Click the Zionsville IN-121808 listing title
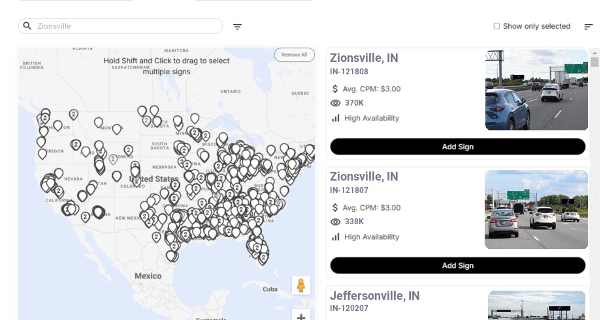Viewport: 601px width, 320px height. tap(364, 58)
